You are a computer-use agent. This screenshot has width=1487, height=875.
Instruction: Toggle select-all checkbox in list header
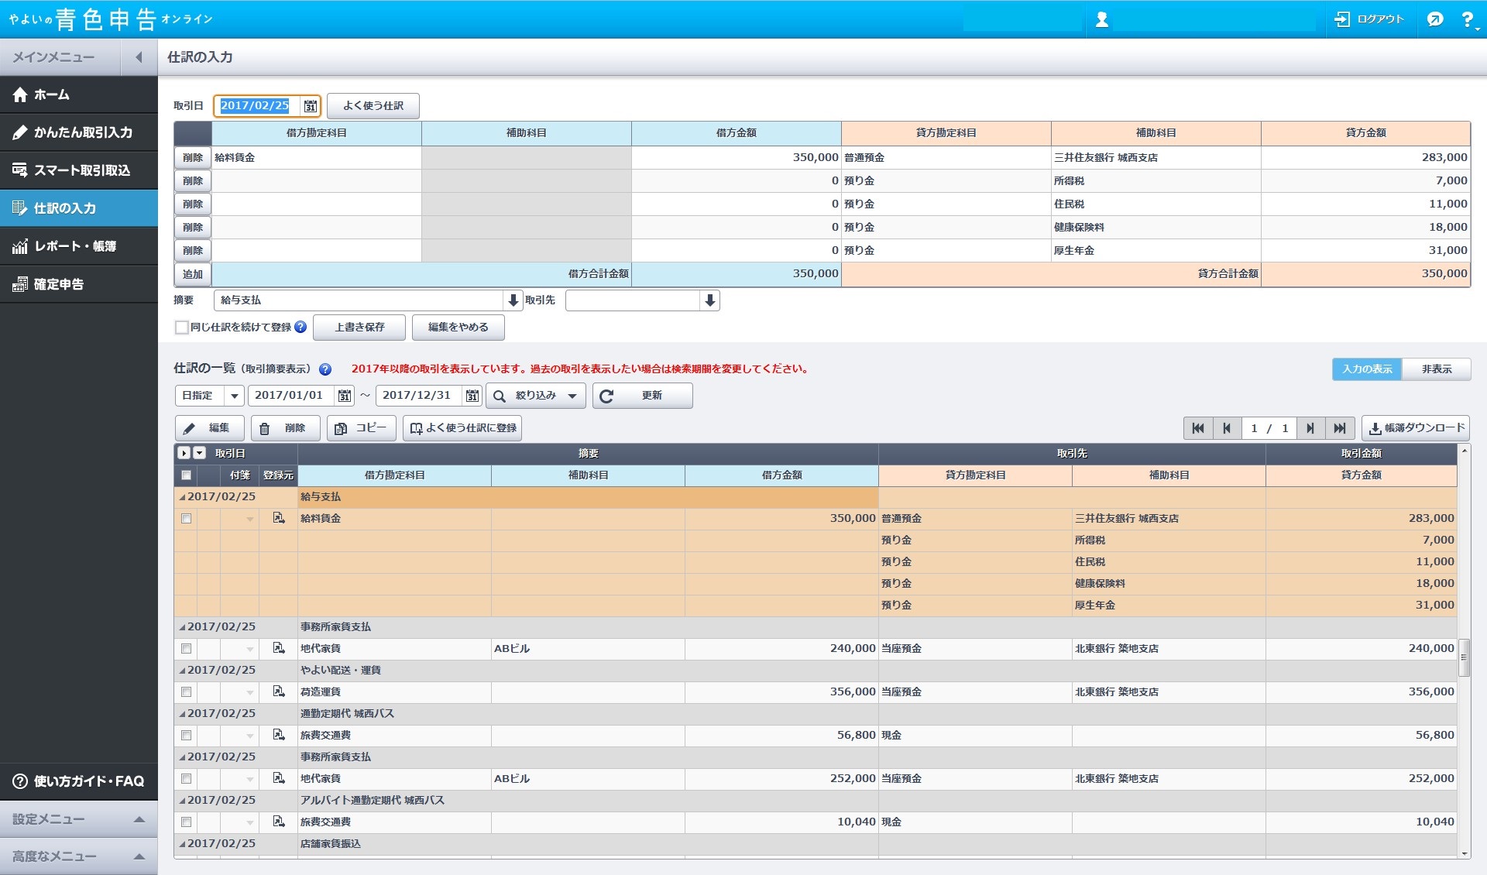click(186, 475)
